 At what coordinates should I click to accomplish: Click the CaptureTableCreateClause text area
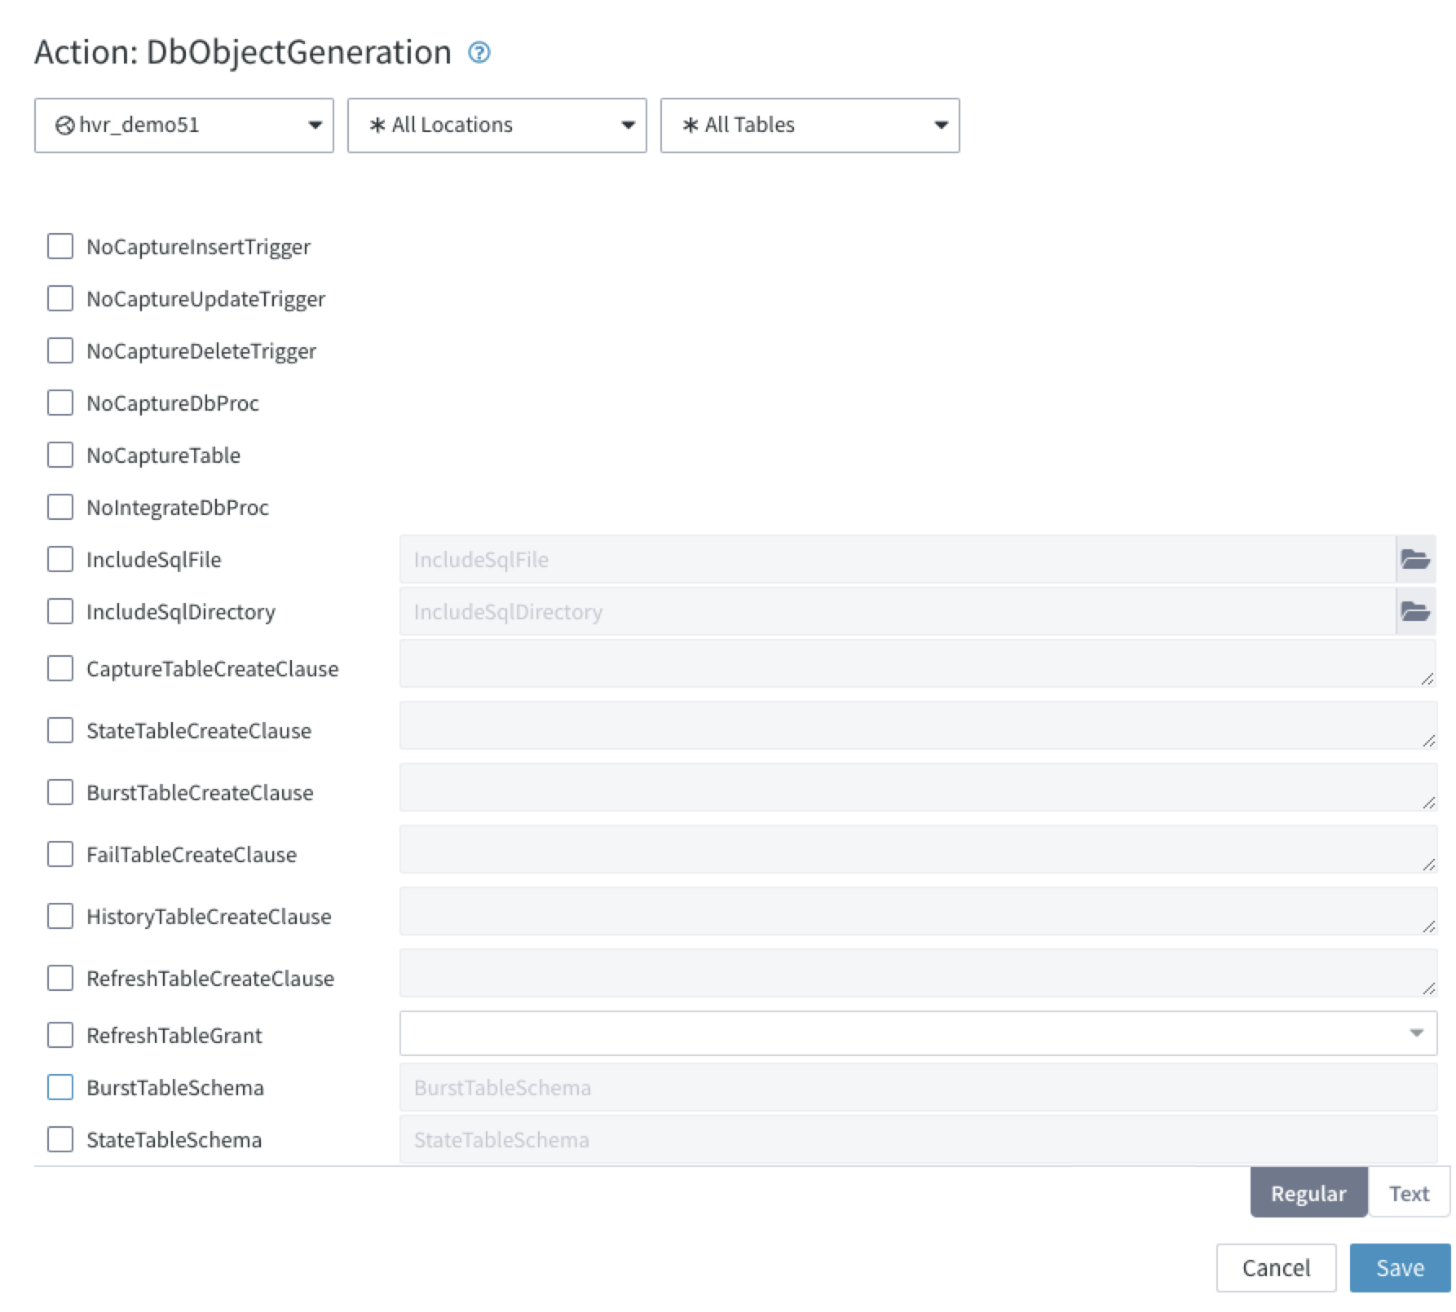(x=918, y=663)
